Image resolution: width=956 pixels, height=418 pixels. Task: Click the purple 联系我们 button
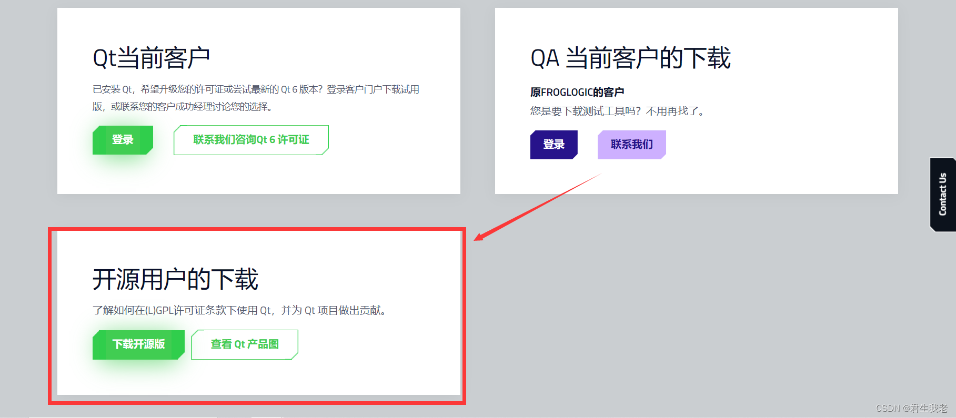(x=631, y=145)
